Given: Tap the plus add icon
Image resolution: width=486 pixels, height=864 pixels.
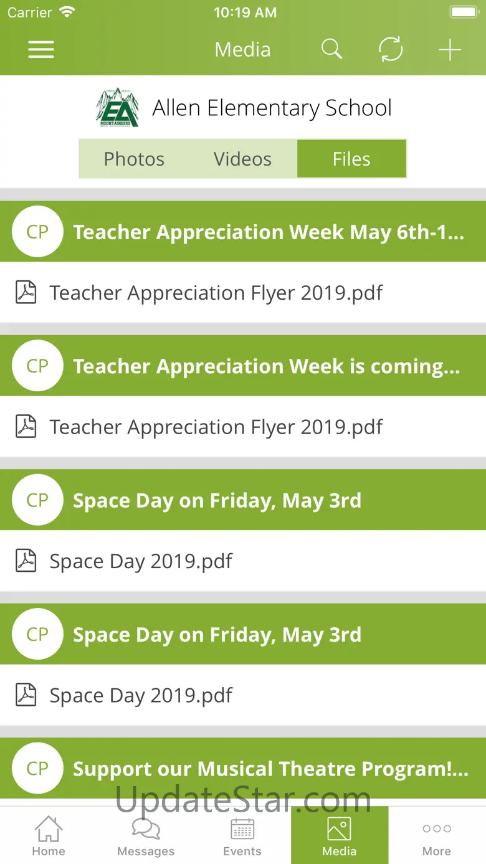Looking at the screenshot, I should click(x=449, y=50).
